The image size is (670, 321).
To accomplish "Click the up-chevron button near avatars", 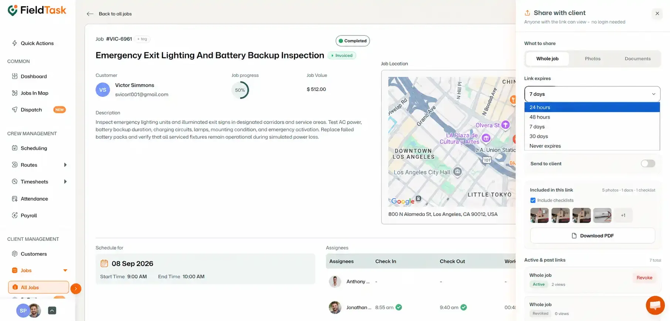I will pos(52,311).
